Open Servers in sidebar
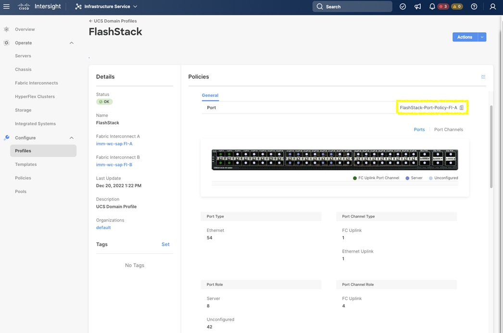503x333 pixels. 23,56
